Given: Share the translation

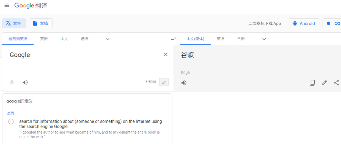Looking at the screenshot, I should (x=336, y=83).
